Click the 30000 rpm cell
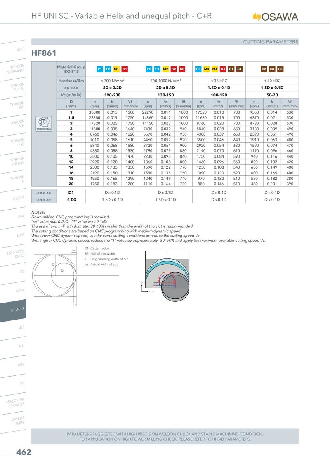 tap(95, 112)
